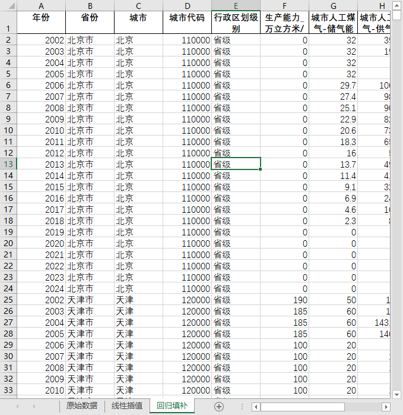Viewport: 403px width, 415px height.
Task: Select code 110000 in row 4
Action: point(187,63)
